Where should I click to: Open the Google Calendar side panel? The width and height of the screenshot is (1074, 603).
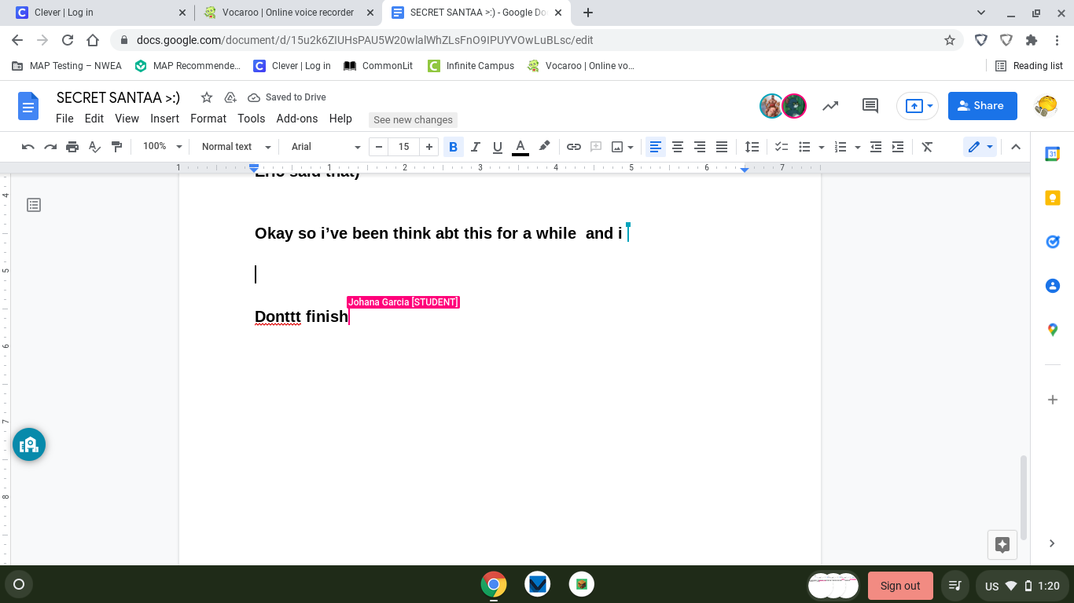click(x=1053, y=154)
